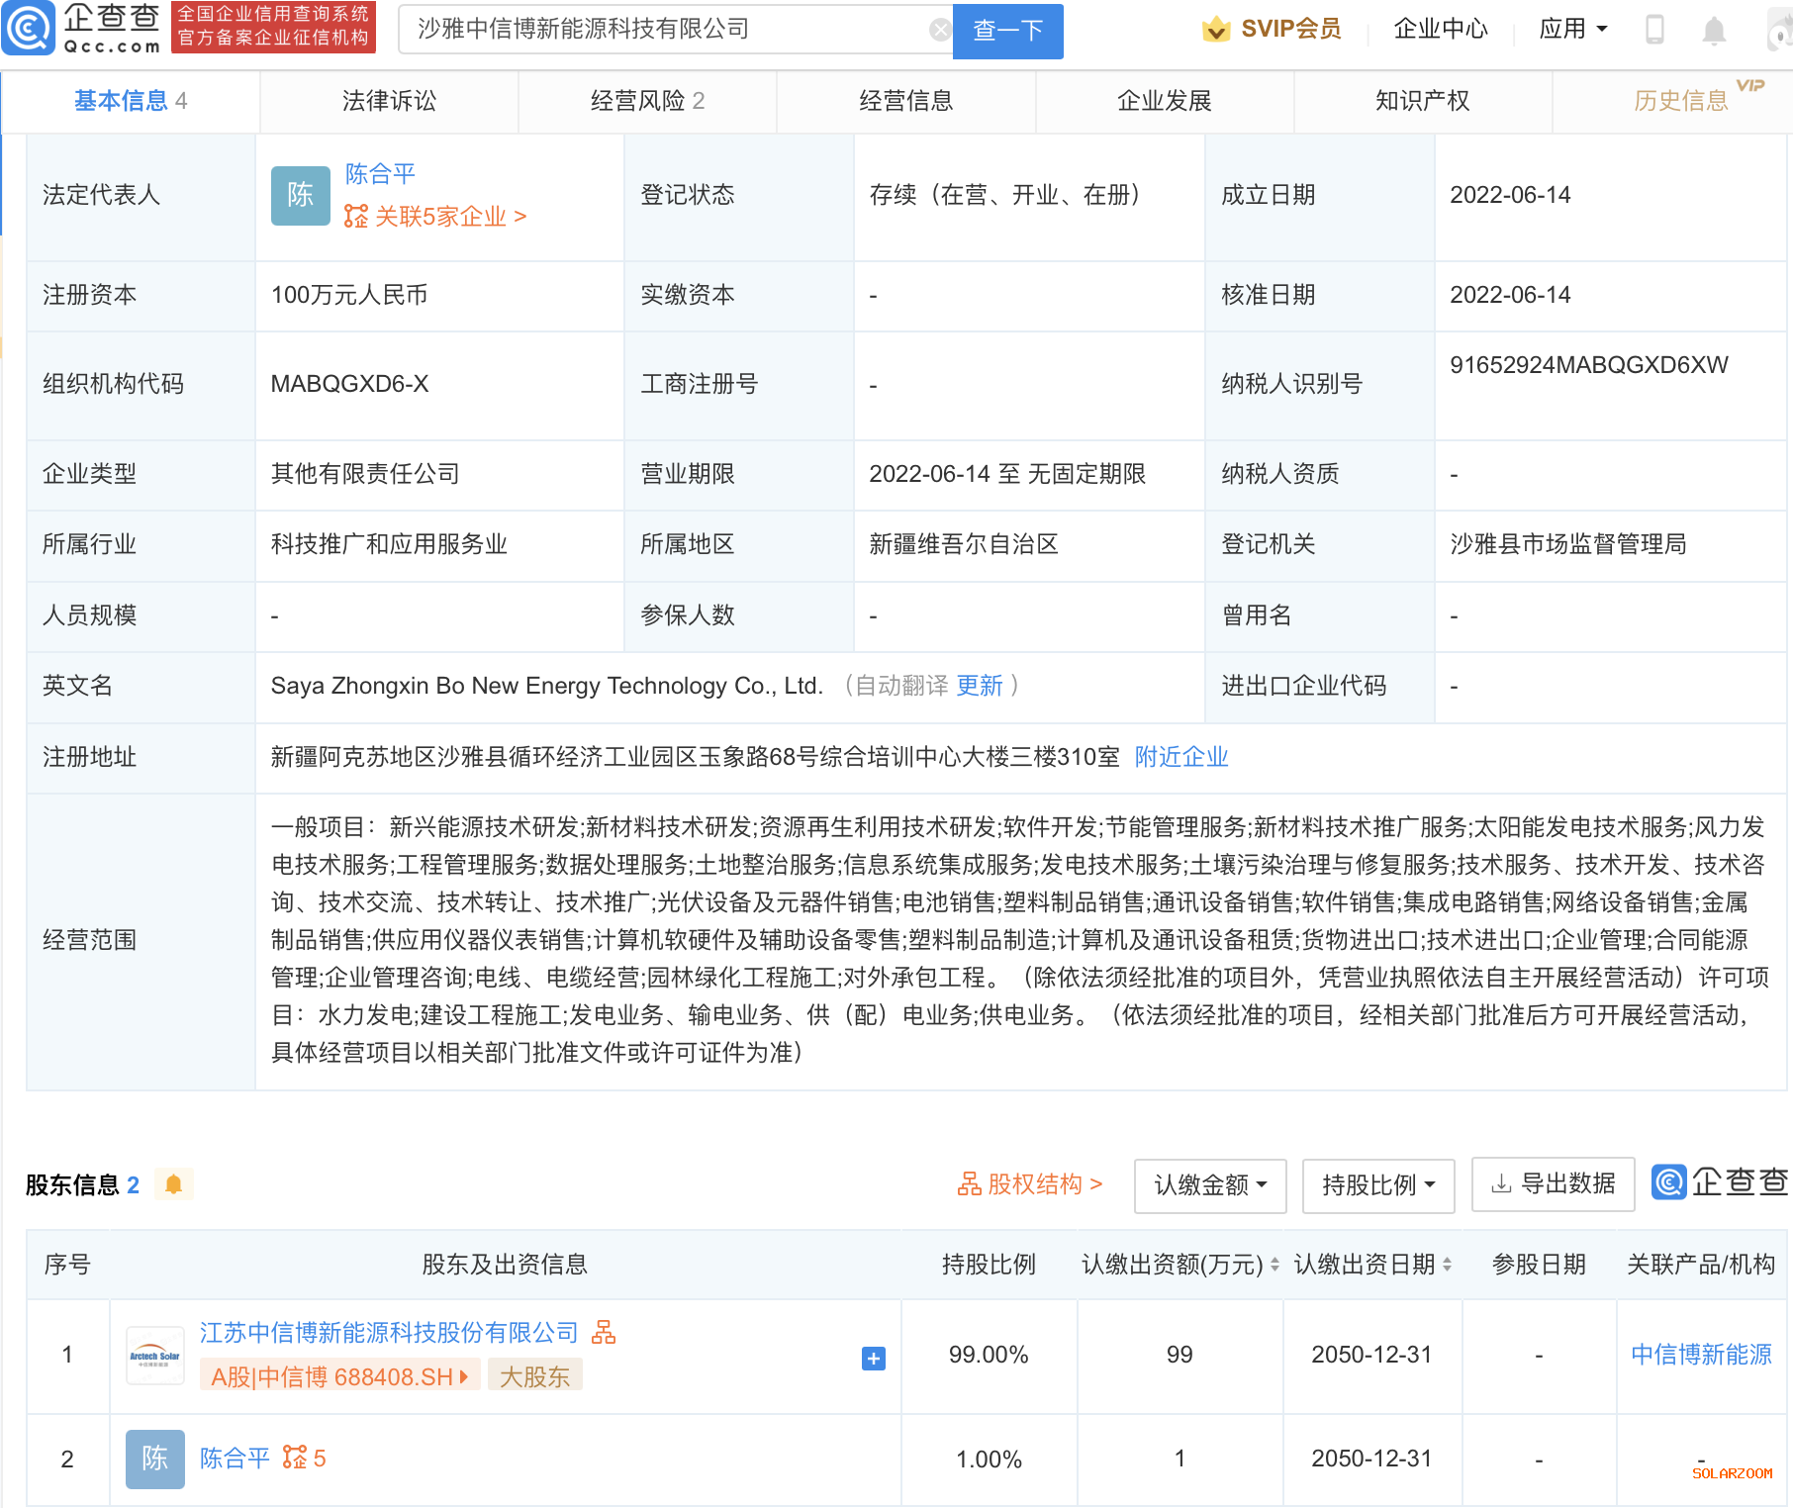
Task: Open the mobile phone app icon
Action: click(1654, 30)
